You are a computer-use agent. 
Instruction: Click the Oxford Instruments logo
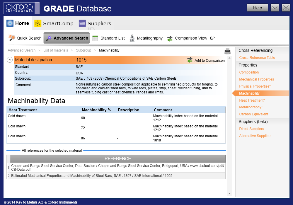21,8
